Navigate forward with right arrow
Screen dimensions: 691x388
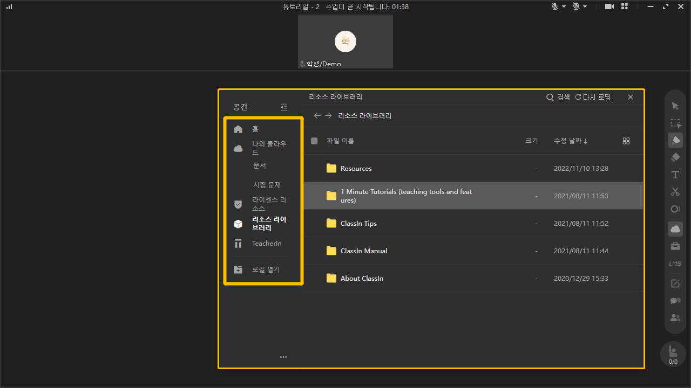tap(328, 116)
